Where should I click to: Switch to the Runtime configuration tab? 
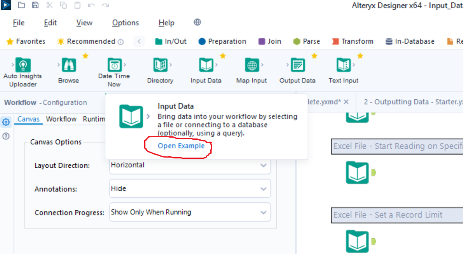pos(94,119)
